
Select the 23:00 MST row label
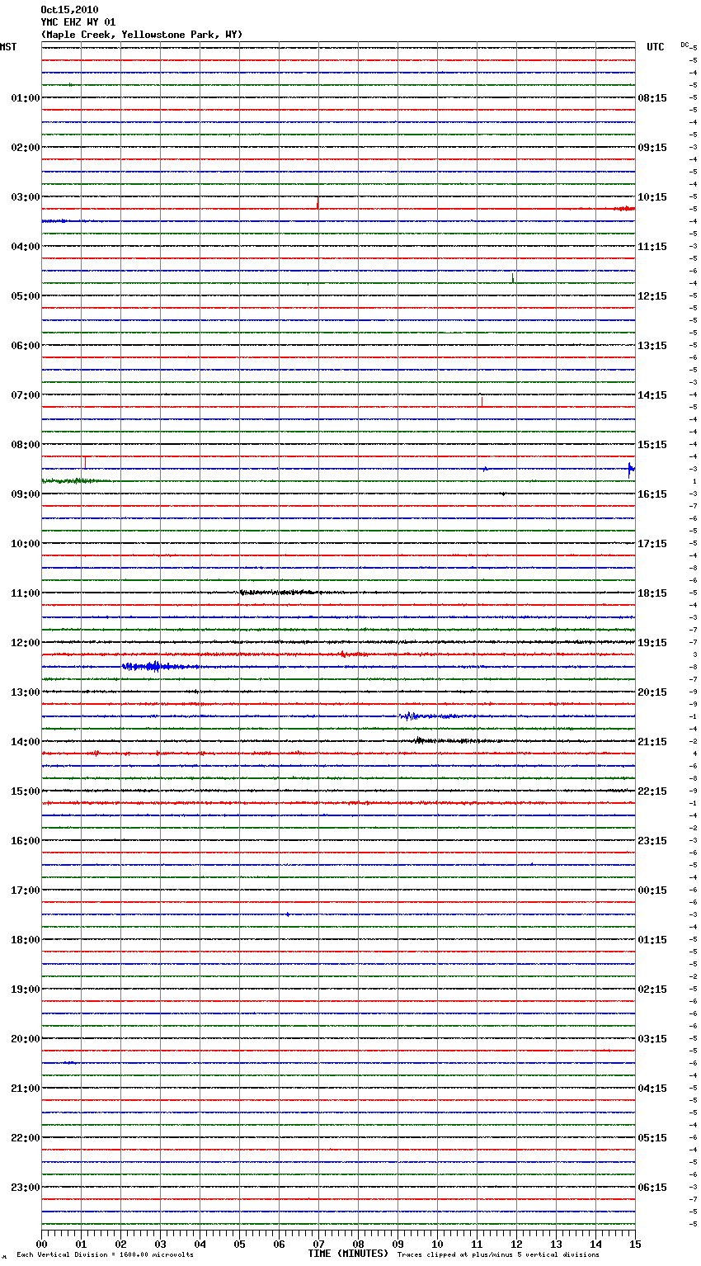[x=25, y=1188]
